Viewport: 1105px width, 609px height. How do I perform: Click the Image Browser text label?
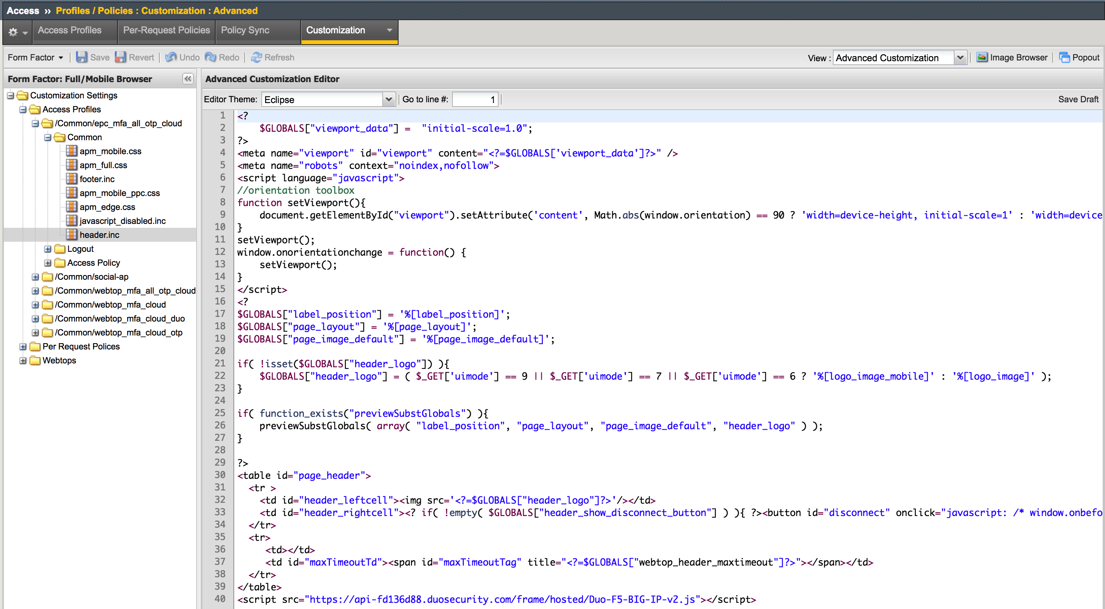[x=1019, y=57]
